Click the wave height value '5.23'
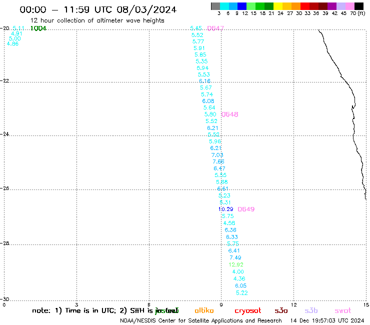370x325 pixels. (x=224, y=195)
